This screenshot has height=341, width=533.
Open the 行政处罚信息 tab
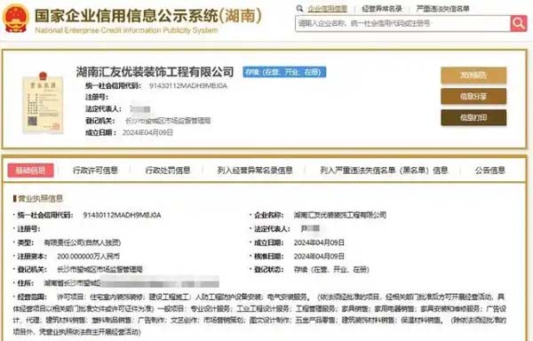tap(168, 170)
